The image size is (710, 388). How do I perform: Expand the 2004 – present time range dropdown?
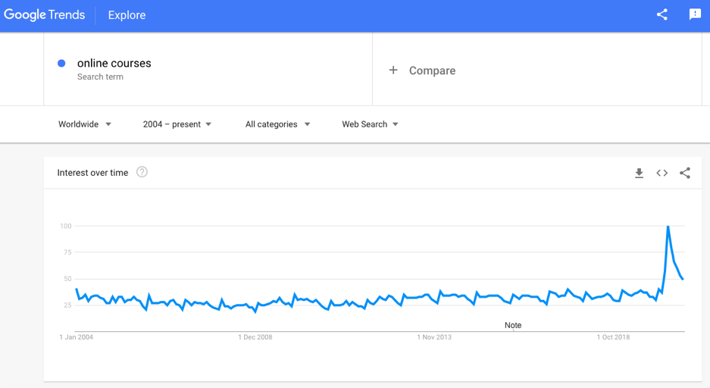coord(177,124)
